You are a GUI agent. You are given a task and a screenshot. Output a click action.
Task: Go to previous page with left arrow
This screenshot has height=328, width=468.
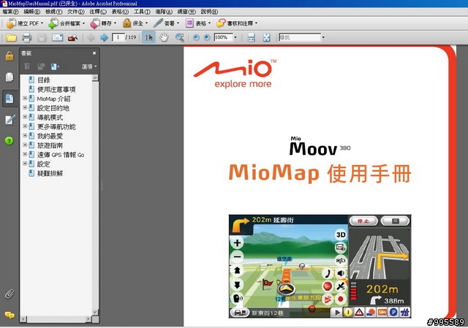pyautogui.click(x=91, y=37)
